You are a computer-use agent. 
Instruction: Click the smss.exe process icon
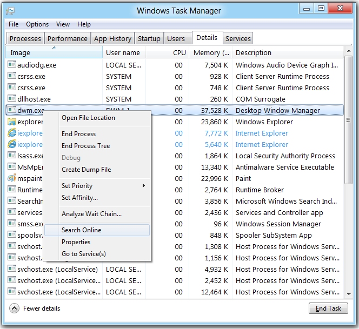coord(12,223)
